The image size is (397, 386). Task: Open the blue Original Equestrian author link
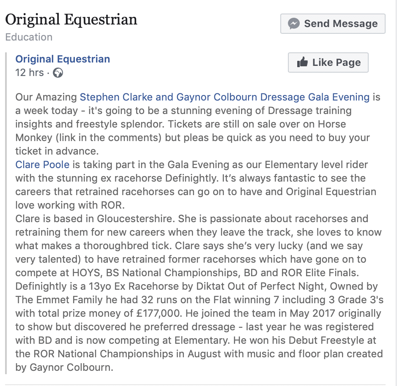point(63,59)
